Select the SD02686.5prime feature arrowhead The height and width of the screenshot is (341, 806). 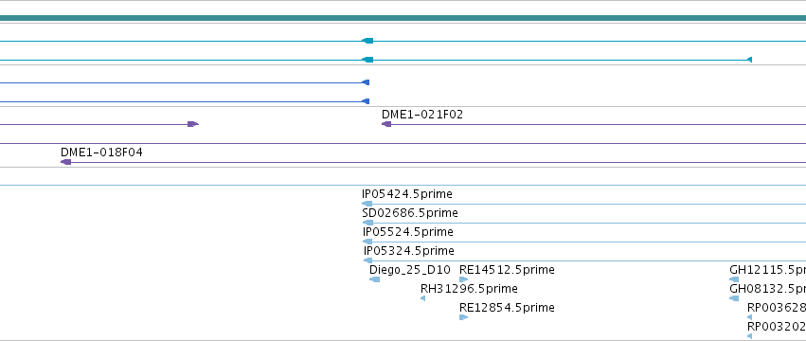[367, 223]
